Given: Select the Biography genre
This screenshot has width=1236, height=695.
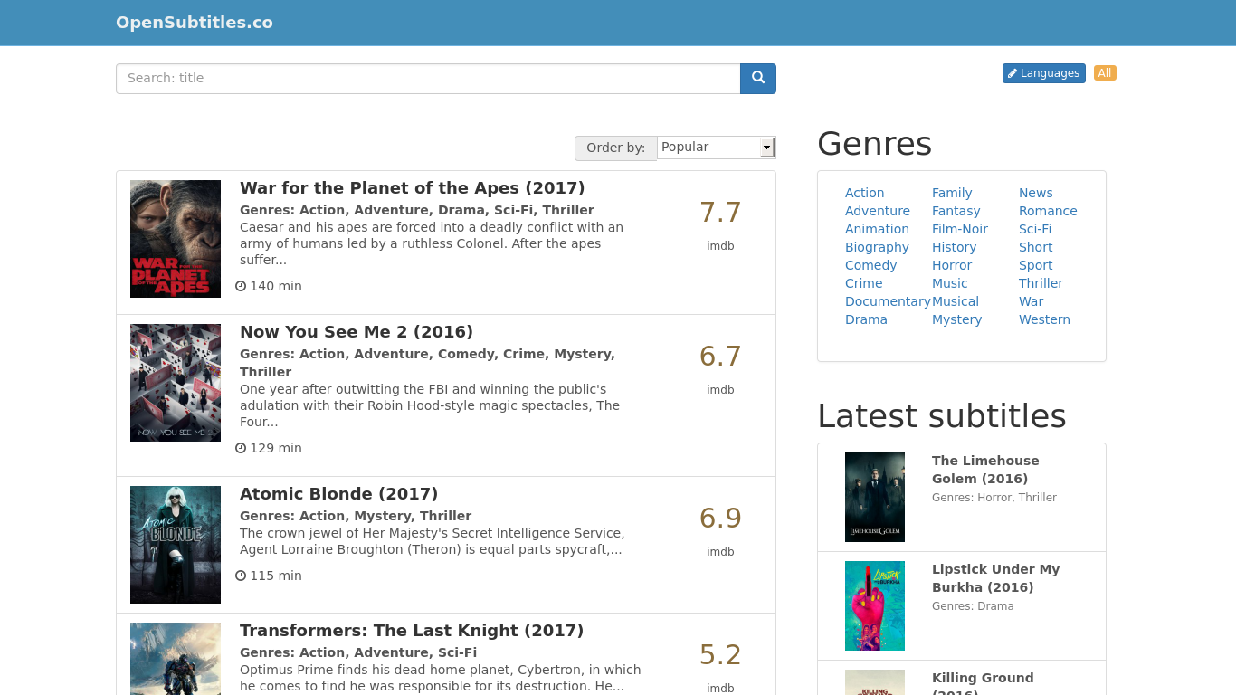Looking at the screenshot, I should 877,247.
